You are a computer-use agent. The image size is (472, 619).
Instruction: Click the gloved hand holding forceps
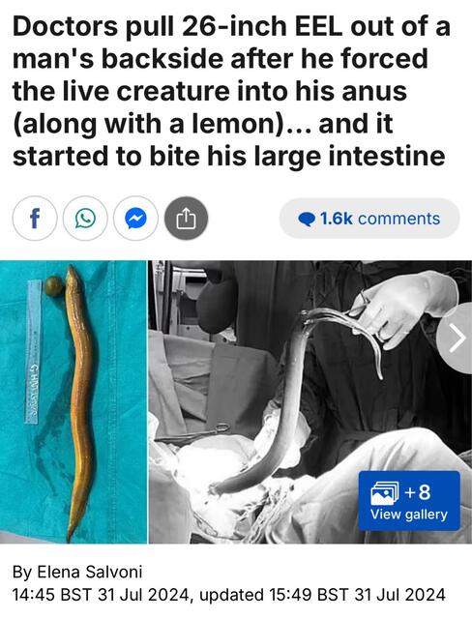406,308
